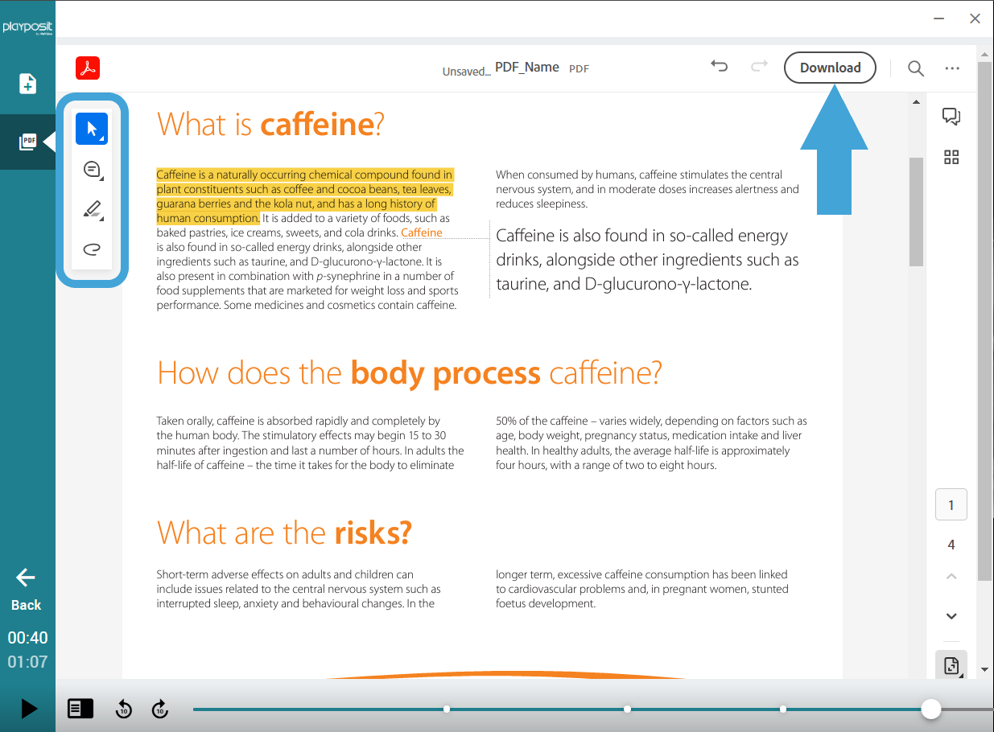Select the comment annotation tool
This screenshot has height=732, width=994.
91,169
